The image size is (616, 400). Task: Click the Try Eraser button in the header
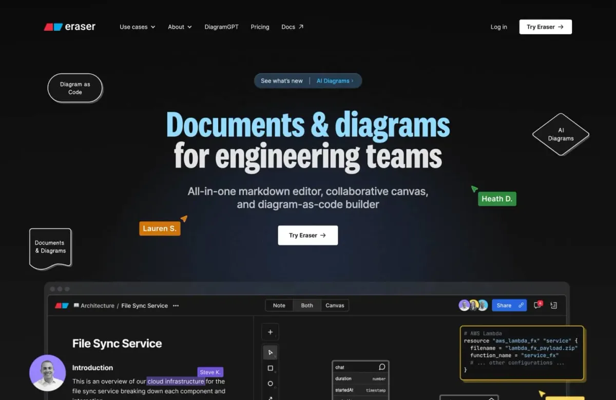click(x=545, y=27)
